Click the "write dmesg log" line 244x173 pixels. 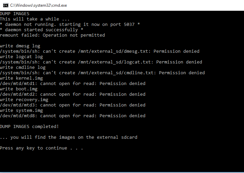click(x=20, y=46)
